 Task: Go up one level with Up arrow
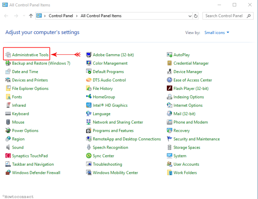pyautogui.click(x=31, y=16)
